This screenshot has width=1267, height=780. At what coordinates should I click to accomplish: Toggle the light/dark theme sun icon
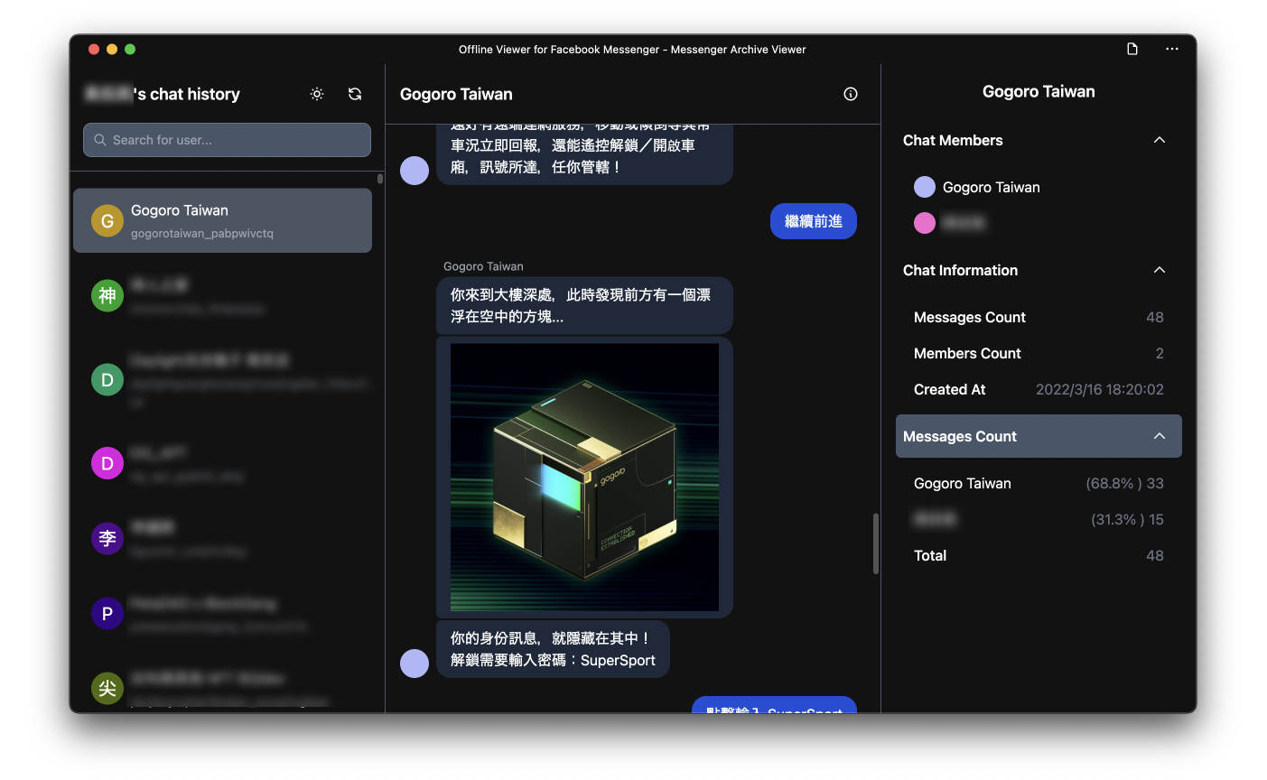tap(317, 94)
